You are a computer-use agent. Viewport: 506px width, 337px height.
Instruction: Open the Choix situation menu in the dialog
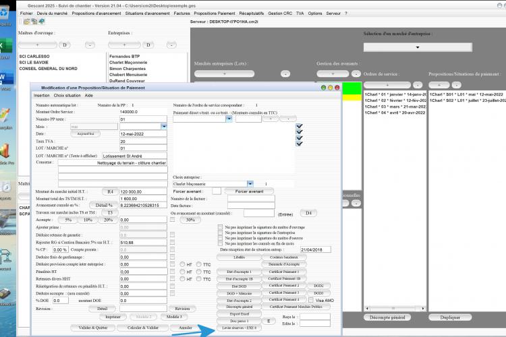(67, 96)
